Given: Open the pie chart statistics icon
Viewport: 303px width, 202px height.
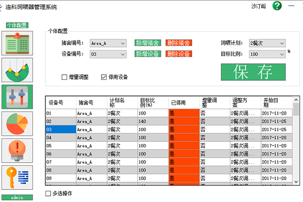Looking at the screenshot, I should [x=18, y=123].
